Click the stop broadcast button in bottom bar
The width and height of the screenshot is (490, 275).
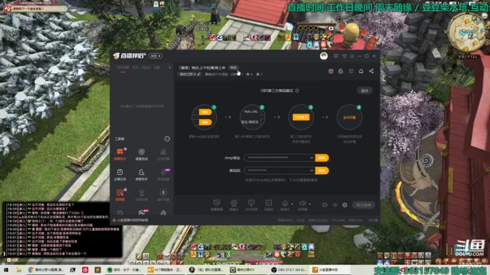click(364, 205)
